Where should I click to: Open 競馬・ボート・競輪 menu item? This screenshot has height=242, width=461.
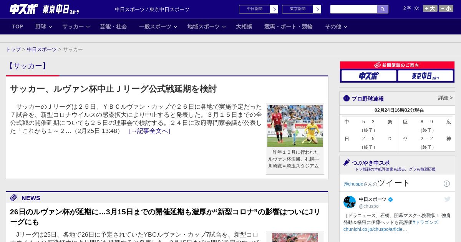point(289,27)
